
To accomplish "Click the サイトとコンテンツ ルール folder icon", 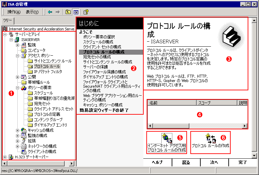I will coord(30,61).
